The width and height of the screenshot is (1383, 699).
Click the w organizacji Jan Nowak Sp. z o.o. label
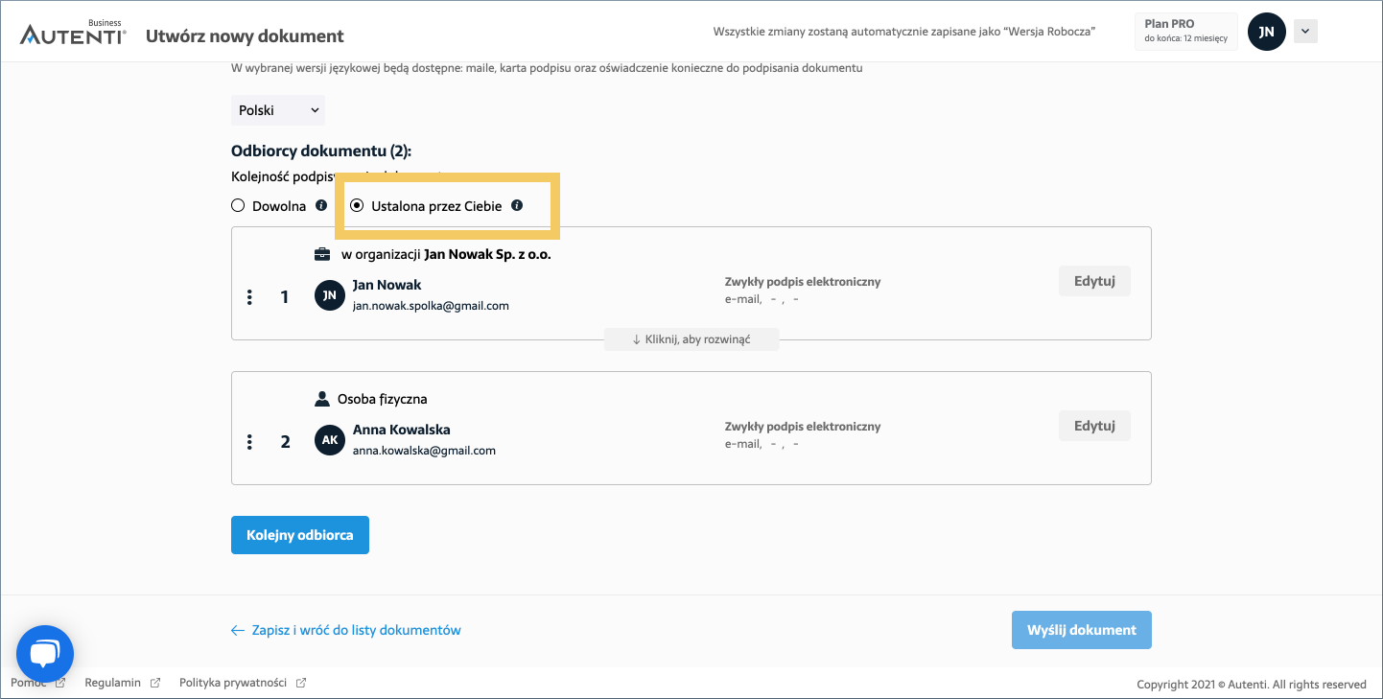click(x=446, y=255)
